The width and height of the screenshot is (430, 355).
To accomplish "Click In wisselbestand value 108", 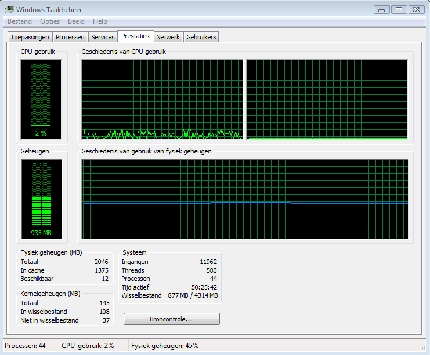I will click(x=104, y=312).
